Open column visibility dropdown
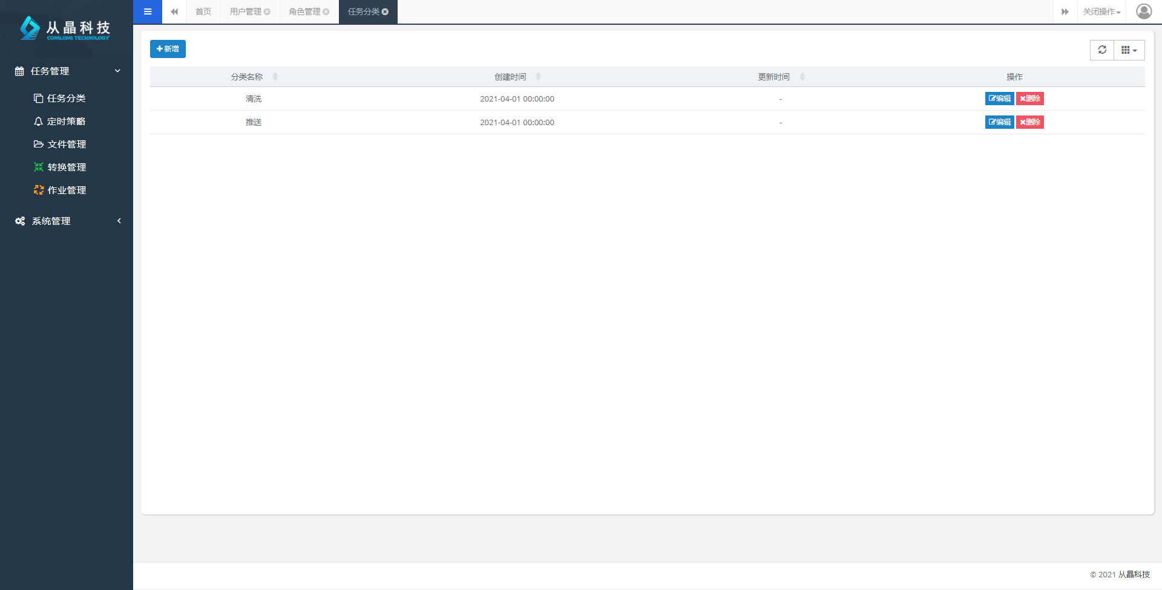Image resolution: width=1162 pixels, height=590 pixels. (x=1129, y=50)
